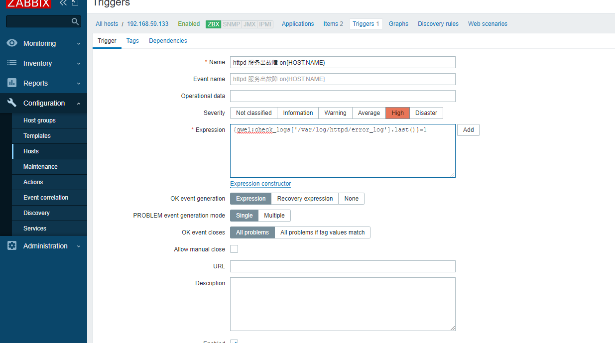Click the Inventory list icon
Viewport: 615px width, 343px height.
[12, 63]
